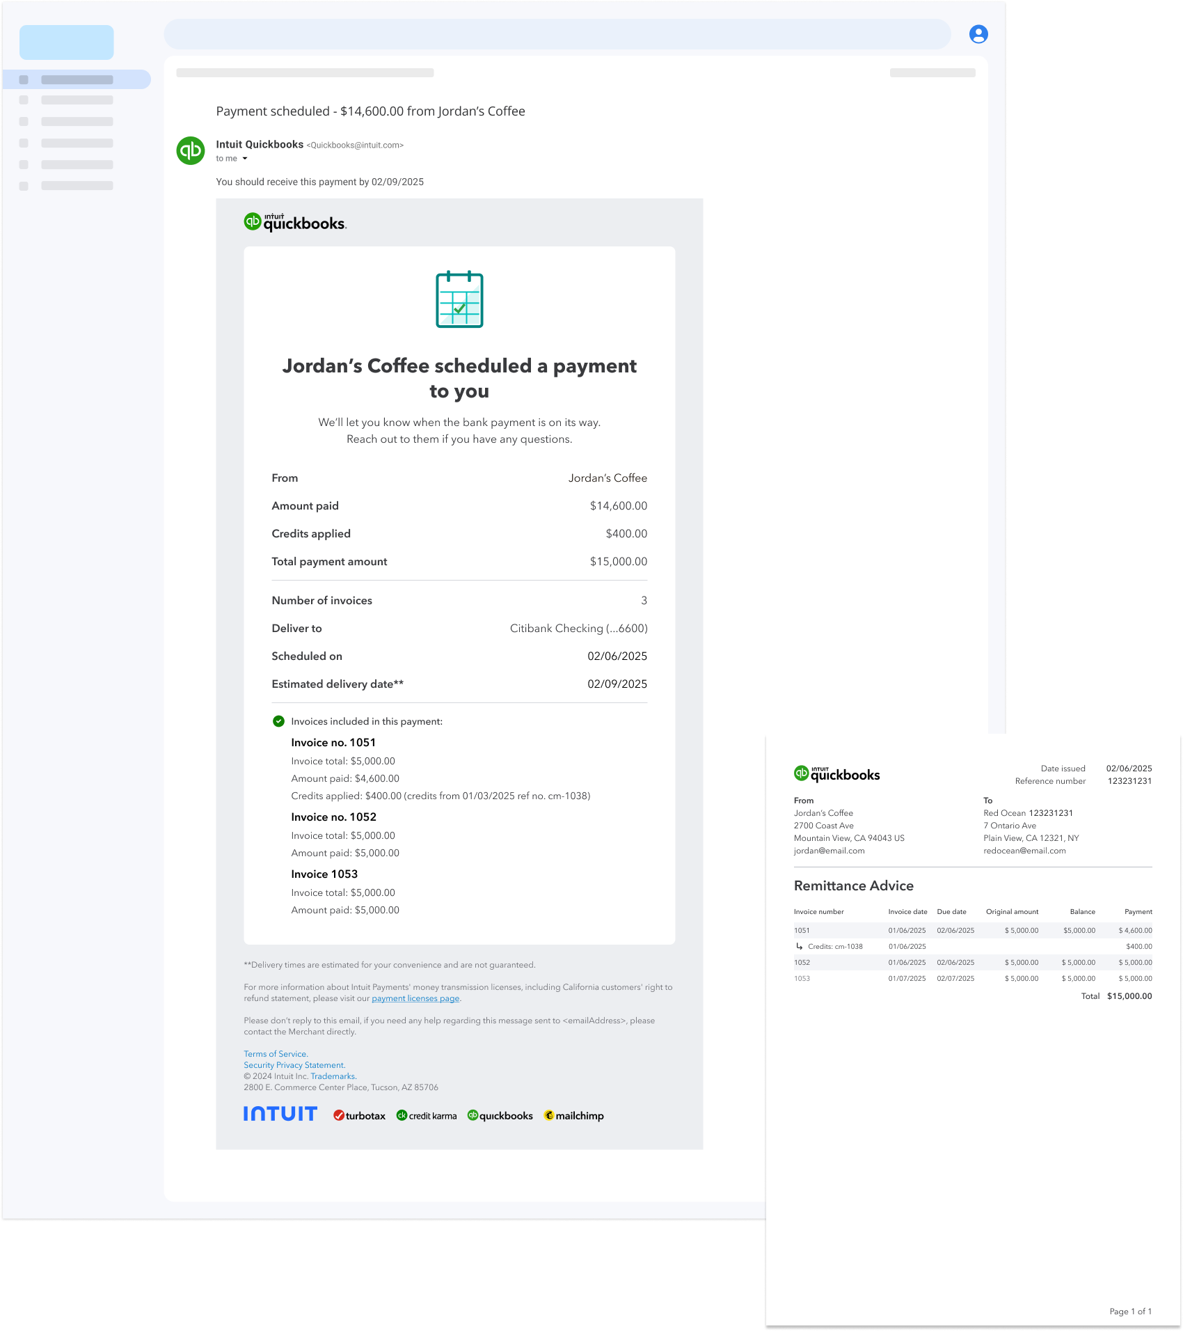
Task: Click the compose button in sidebar
Action: pos(67,42)
